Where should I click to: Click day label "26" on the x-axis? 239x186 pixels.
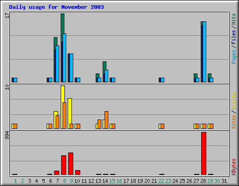pos(189,181)
